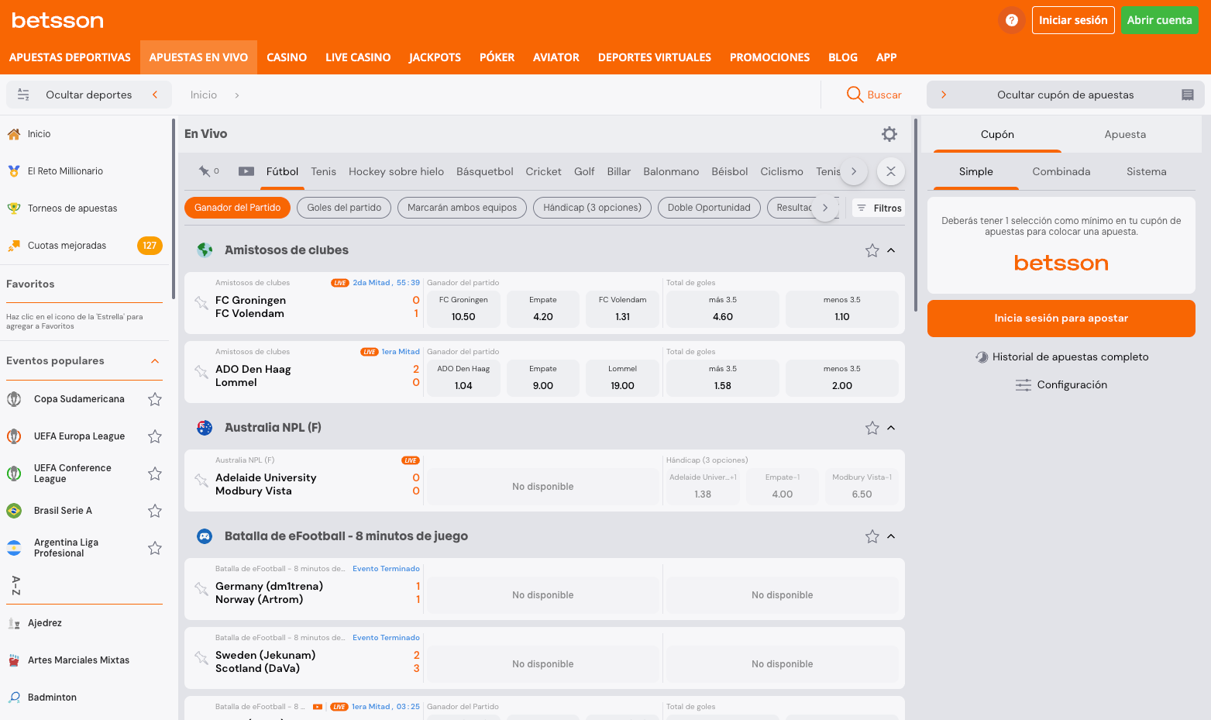Open the CASINO menu
Screen dimensions: 1211x720
(x=287, y=57)
